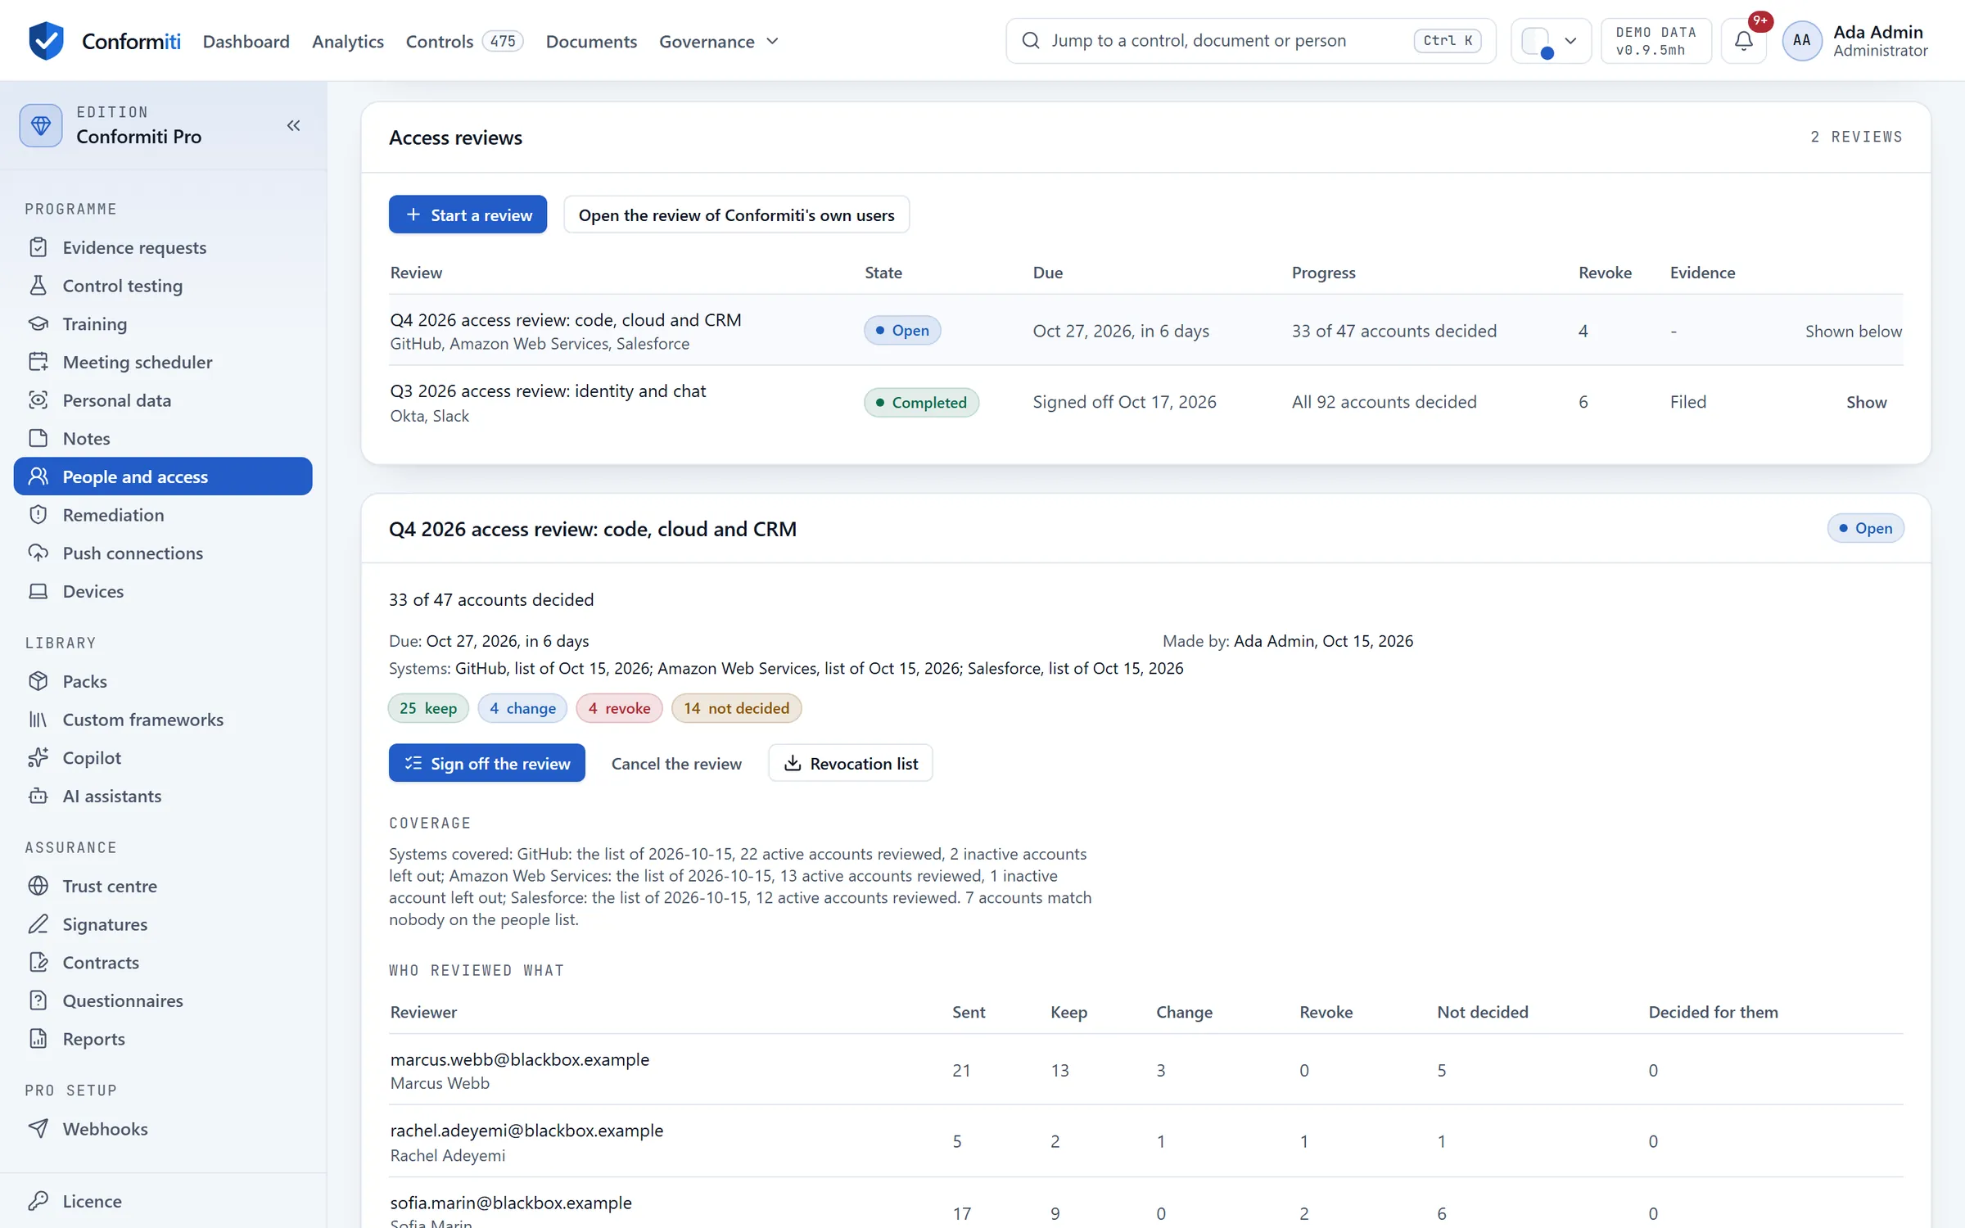1965x1228 pixels.
Task: Click 'All 92 accounts decided' cell
Action: (x=1384, y=402)
